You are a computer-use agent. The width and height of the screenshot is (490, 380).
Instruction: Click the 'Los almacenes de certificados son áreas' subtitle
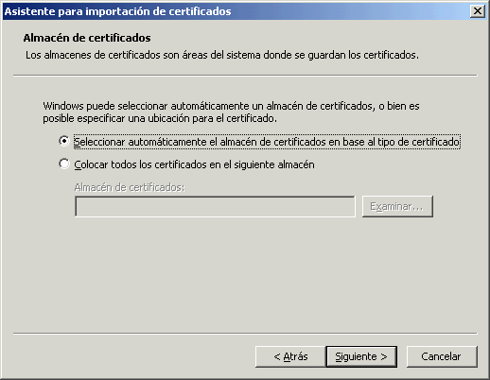(x=222, y=55)
